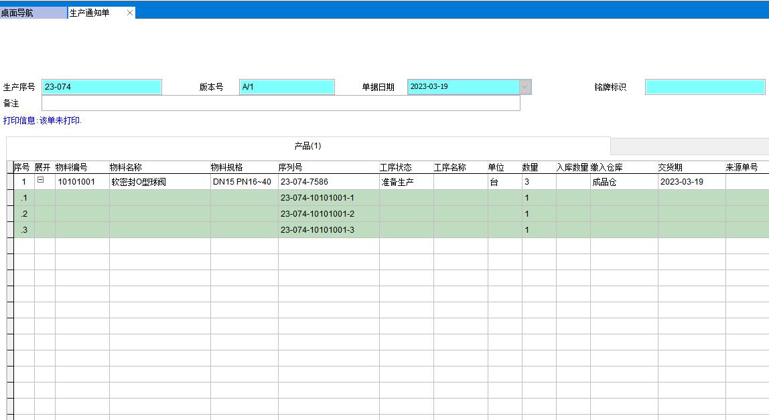Click into the 备注 text field
The width and height of the screenshot is (769, 420).
click(280, 103)
